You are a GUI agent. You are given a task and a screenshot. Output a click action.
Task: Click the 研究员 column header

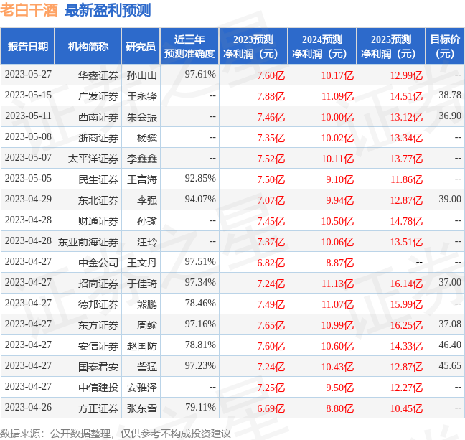[141, 46]
